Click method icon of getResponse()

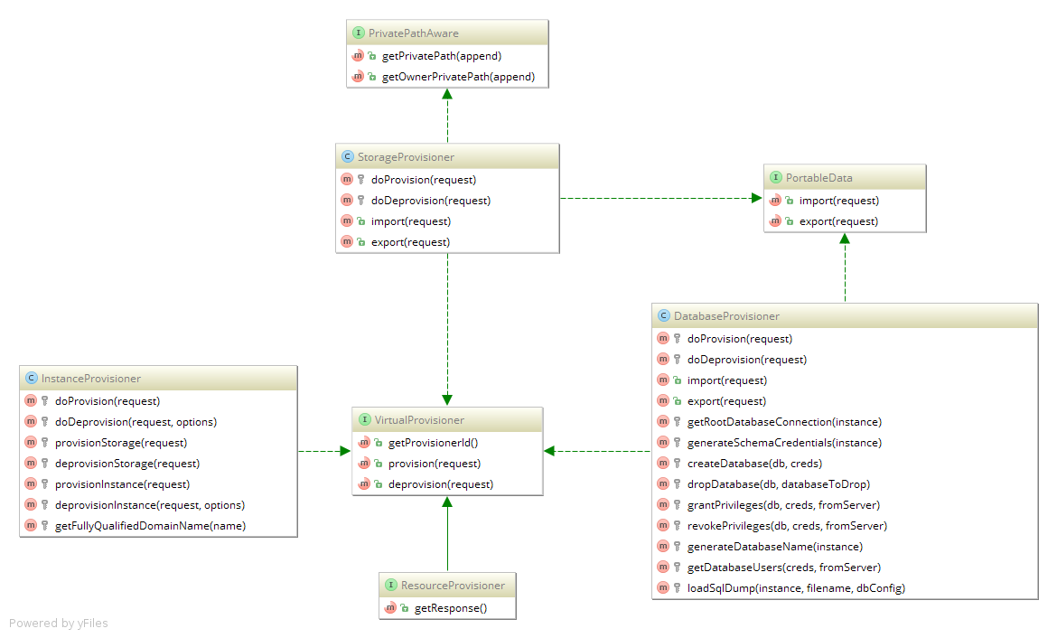(390, 607)
